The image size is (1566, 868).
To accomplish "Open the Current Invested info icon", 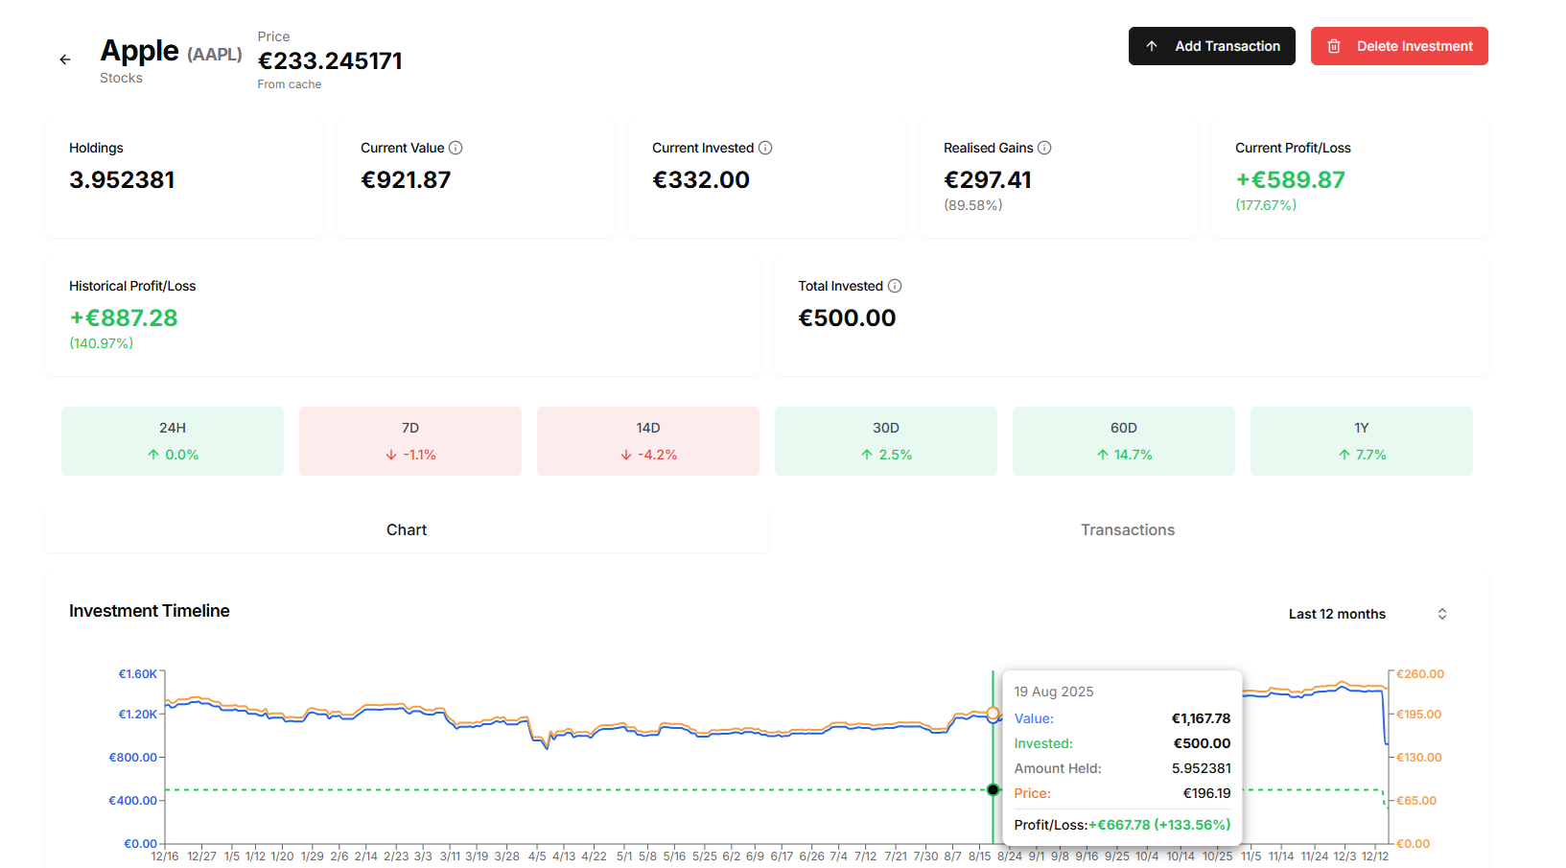I will 765,148.
